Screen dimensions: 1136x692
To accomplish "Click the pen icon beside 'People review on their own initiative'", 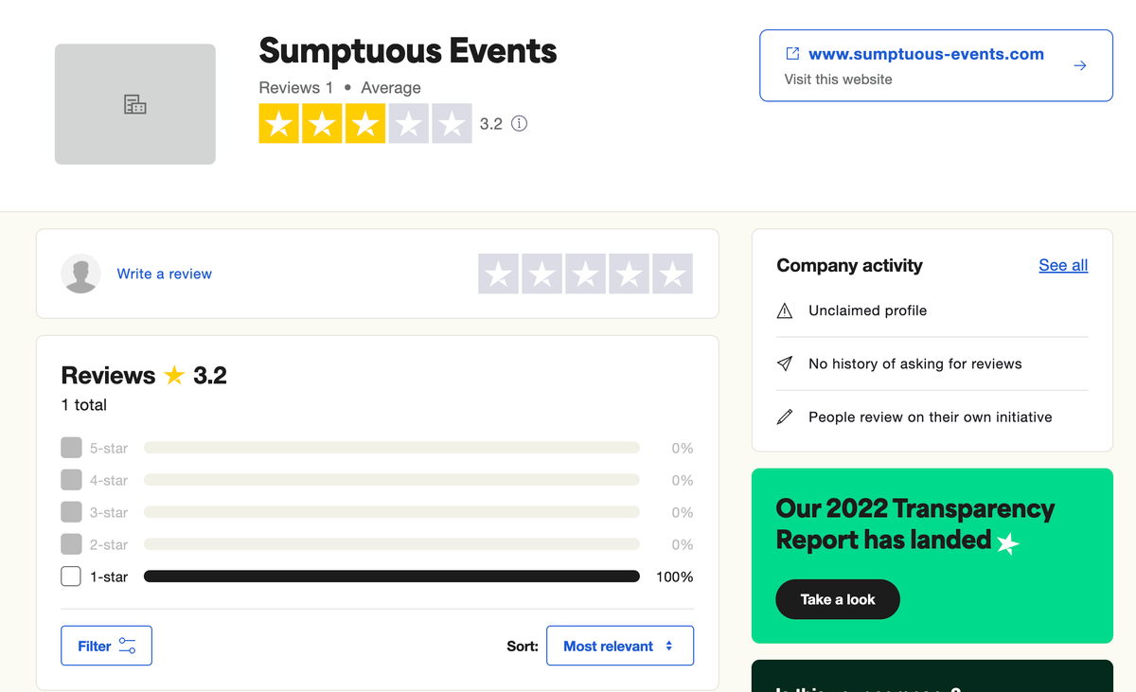I will pyautogui.click(x=784, y=417).
